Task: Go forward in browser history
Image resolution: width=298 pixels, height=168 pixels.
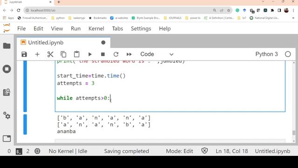Action: 11,10
